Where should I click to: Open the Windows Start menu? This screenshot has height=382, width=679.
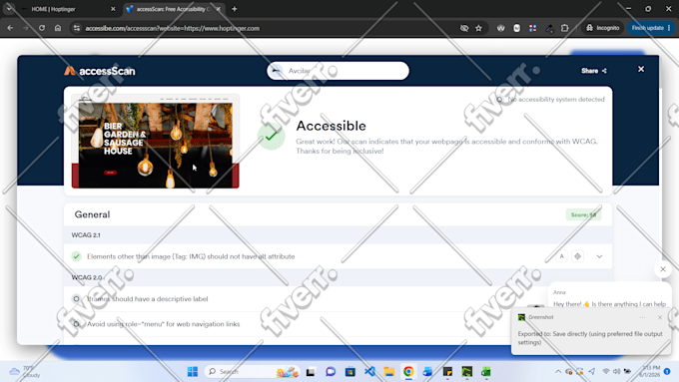[x=193, y=372]
